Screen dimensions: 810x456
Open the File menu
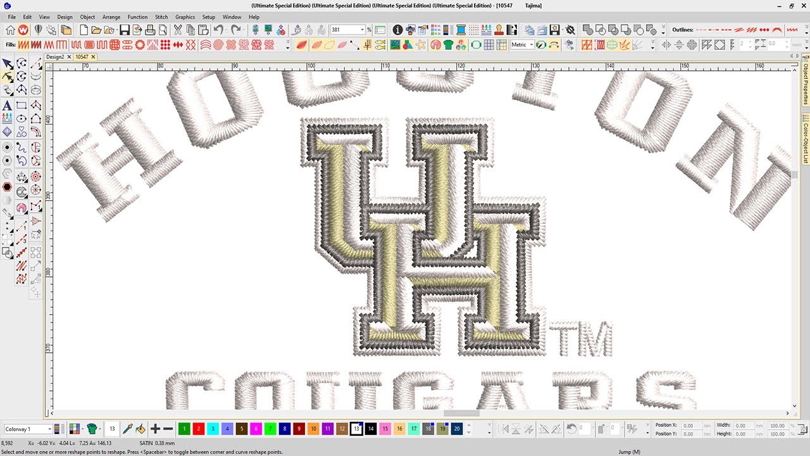pyautogui.click(x=11, y=17)
